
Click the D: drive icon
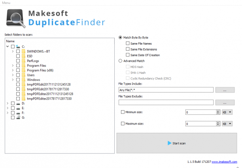(x=18, y=104)
